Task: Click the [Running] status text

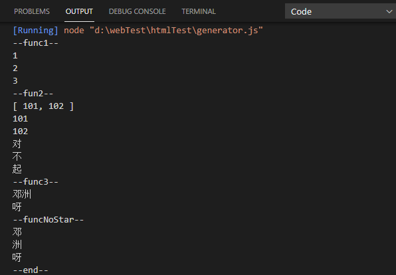Action: (36, 31)
